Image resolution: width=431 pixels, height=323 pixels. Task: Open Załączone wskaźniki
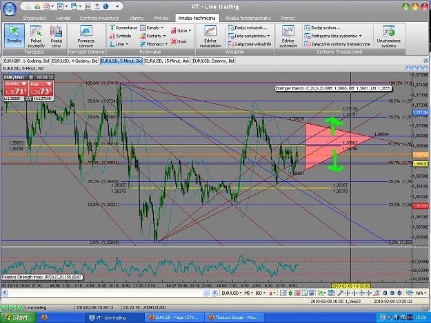click(250, 44)
